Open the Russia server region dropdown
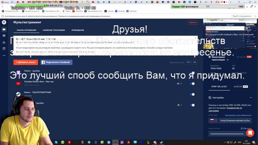This screenshot has height=145, width=258. (x=213, y=120)
